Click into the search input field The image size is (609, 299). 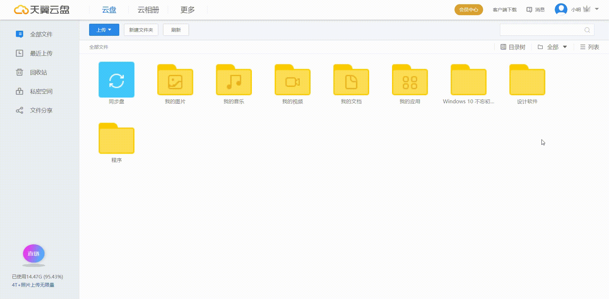(x=541, y=30)
